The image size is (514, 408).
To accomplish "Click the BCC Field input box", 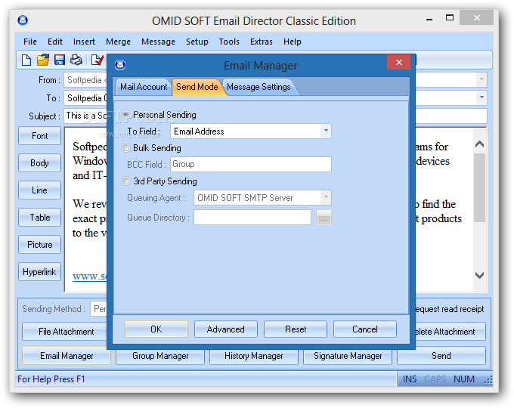I will (251, 164).
